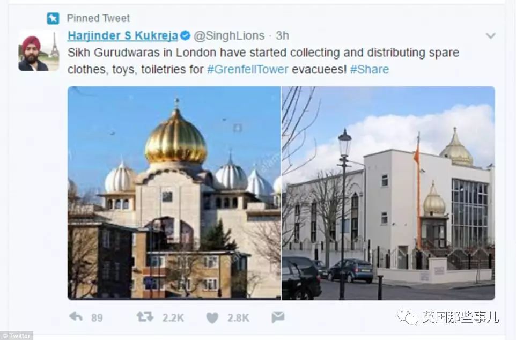The width and height of the screenshot is (516, 340).
Task: Click the Pinned Tweet label
Action: [x=98, y=18]
